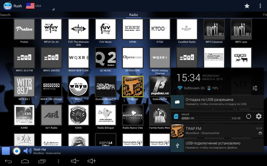Open sdcard notification settings gear
This screenshot has width=267, height=166.
[259, 116]
